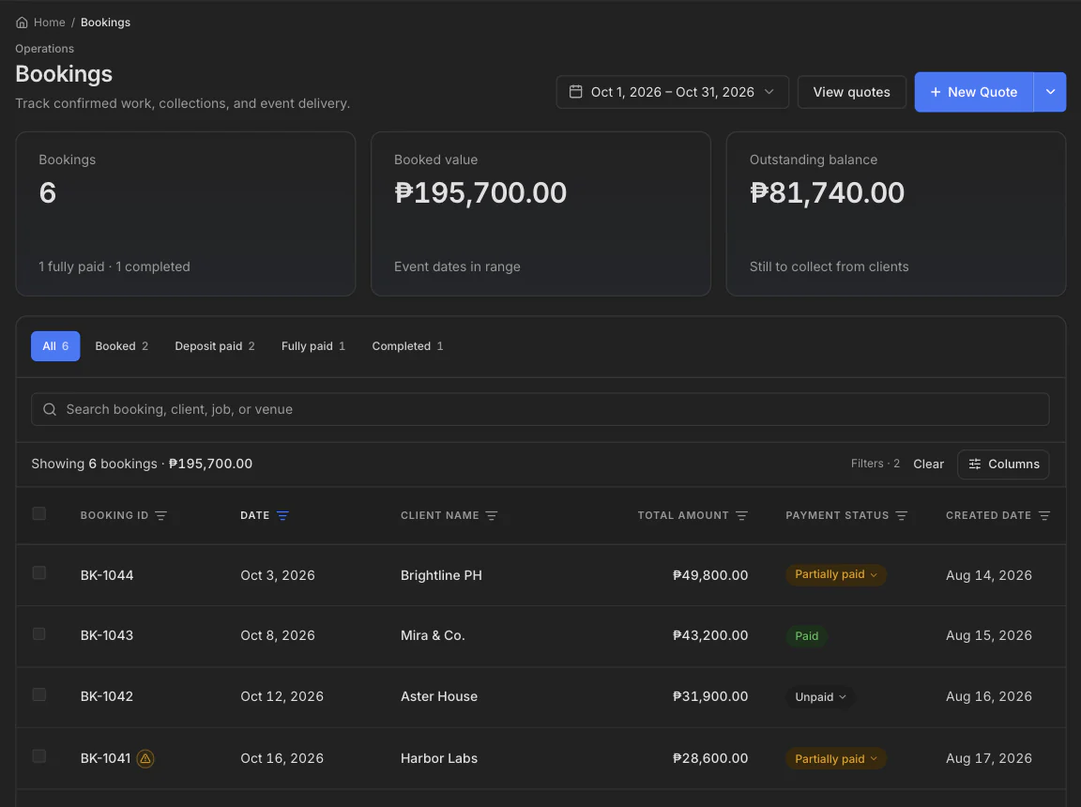Viewport: 1081px width, 807px height.
Task: Click booking ID BK-1042
Action: [107, 696]
